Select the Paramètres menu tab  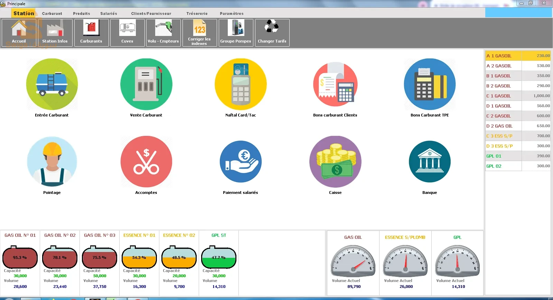pyautogui.click(x=232, y=13)
